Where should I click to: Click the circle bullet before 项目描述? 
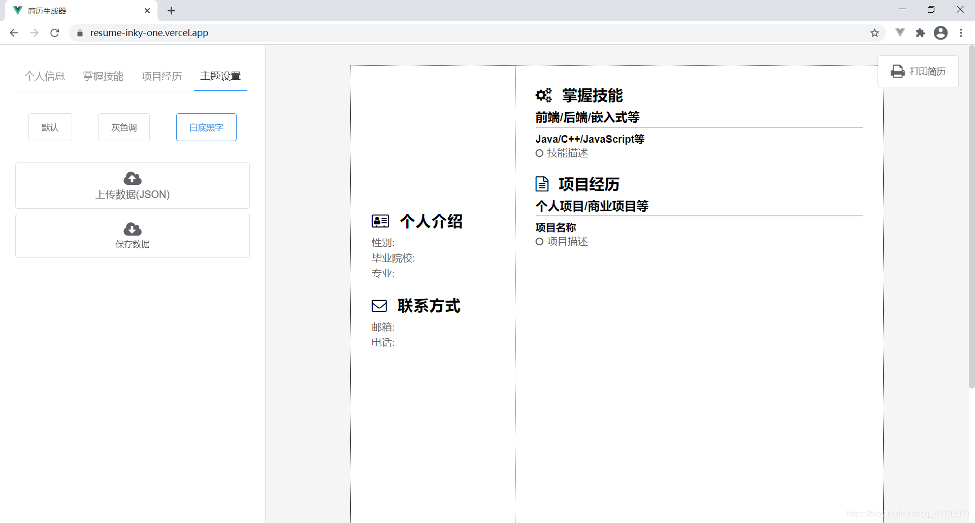coord(539,242)
